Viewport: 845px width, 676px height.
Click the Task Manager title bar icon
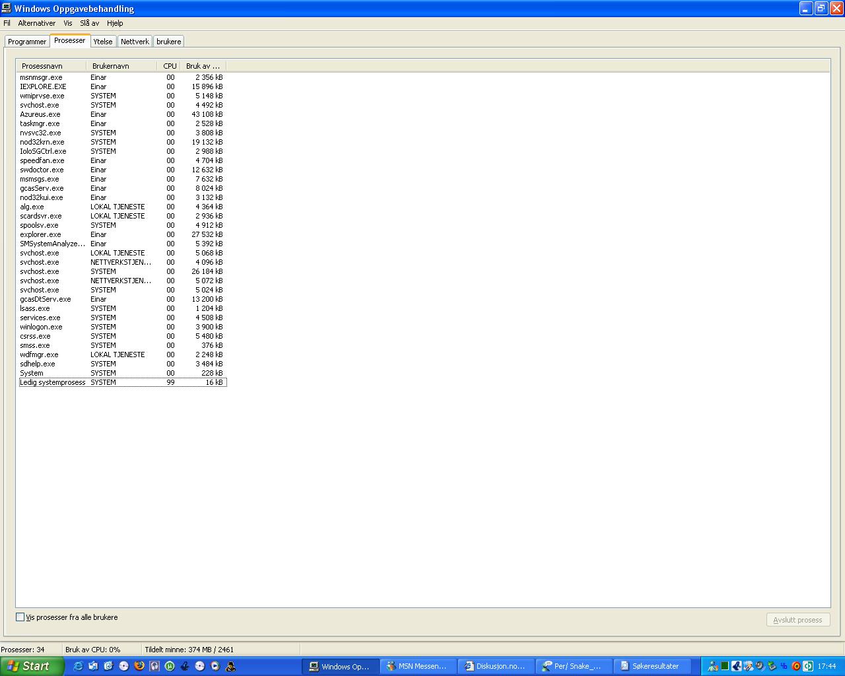pos(7,8)
